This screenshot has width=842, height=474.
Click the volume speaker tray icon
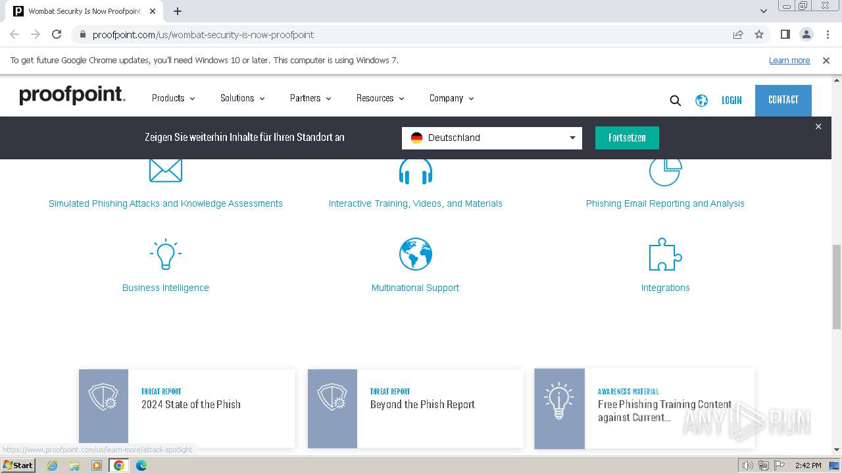[x=748, y=465]
